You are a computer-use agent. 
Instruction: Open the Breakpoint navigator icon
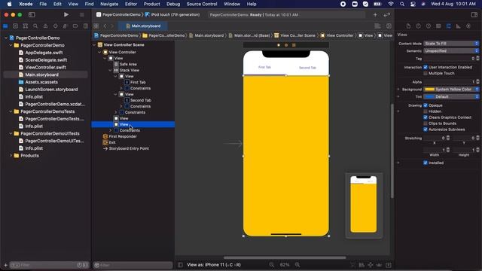75,26
